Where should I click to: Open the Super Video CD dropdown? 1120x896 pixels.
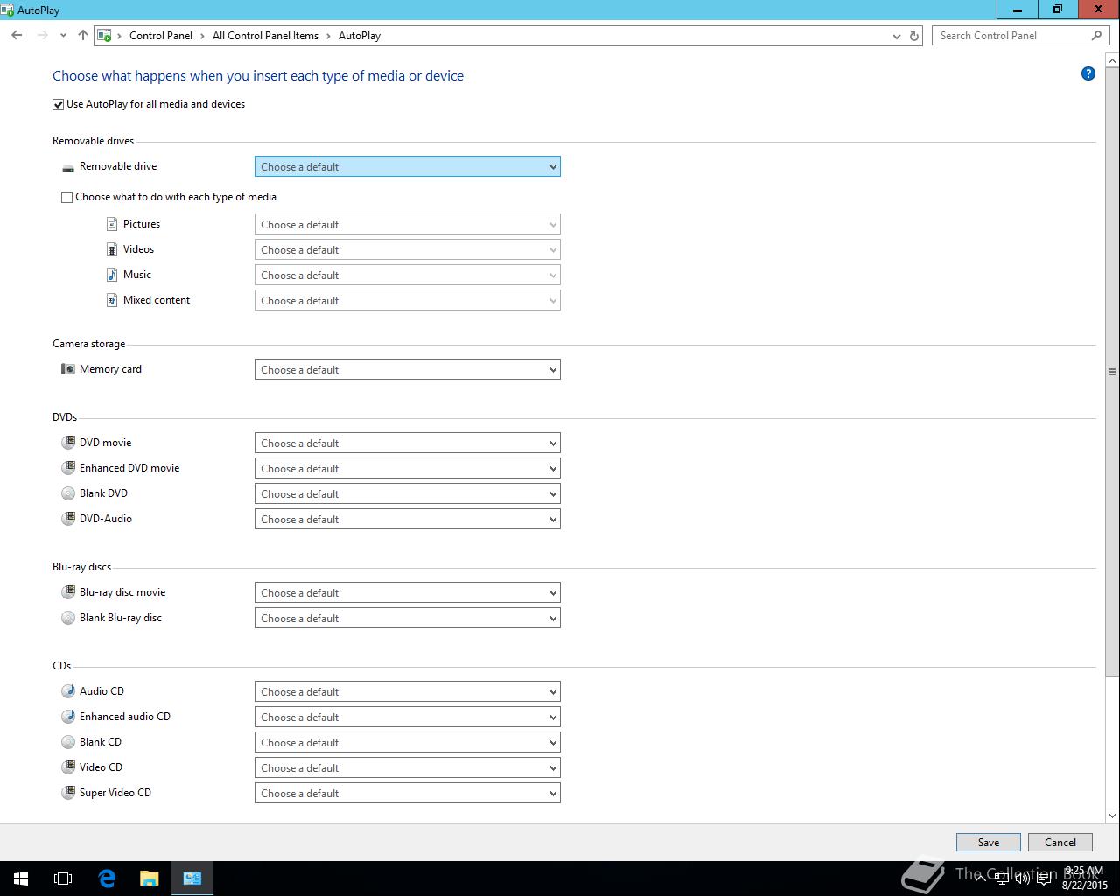pos(408,793)
